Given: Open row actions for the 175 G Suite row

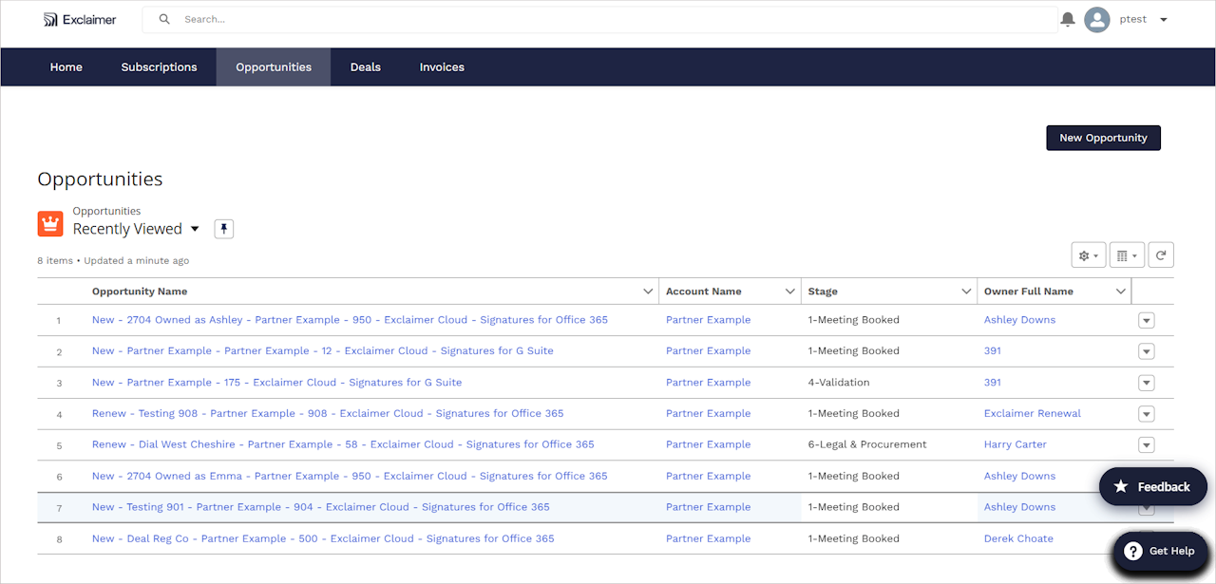Looking at the screenshot, I should [1147, 383].
